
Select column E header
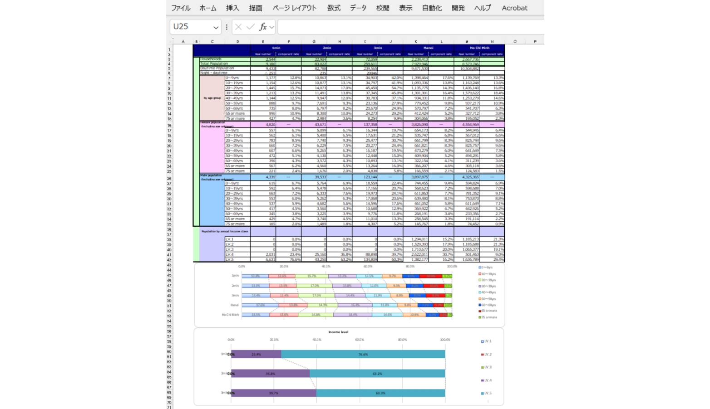click(263, 41)
